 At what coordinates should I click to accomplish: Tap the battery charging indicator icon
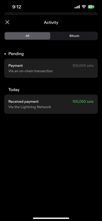tap(92, 7)
